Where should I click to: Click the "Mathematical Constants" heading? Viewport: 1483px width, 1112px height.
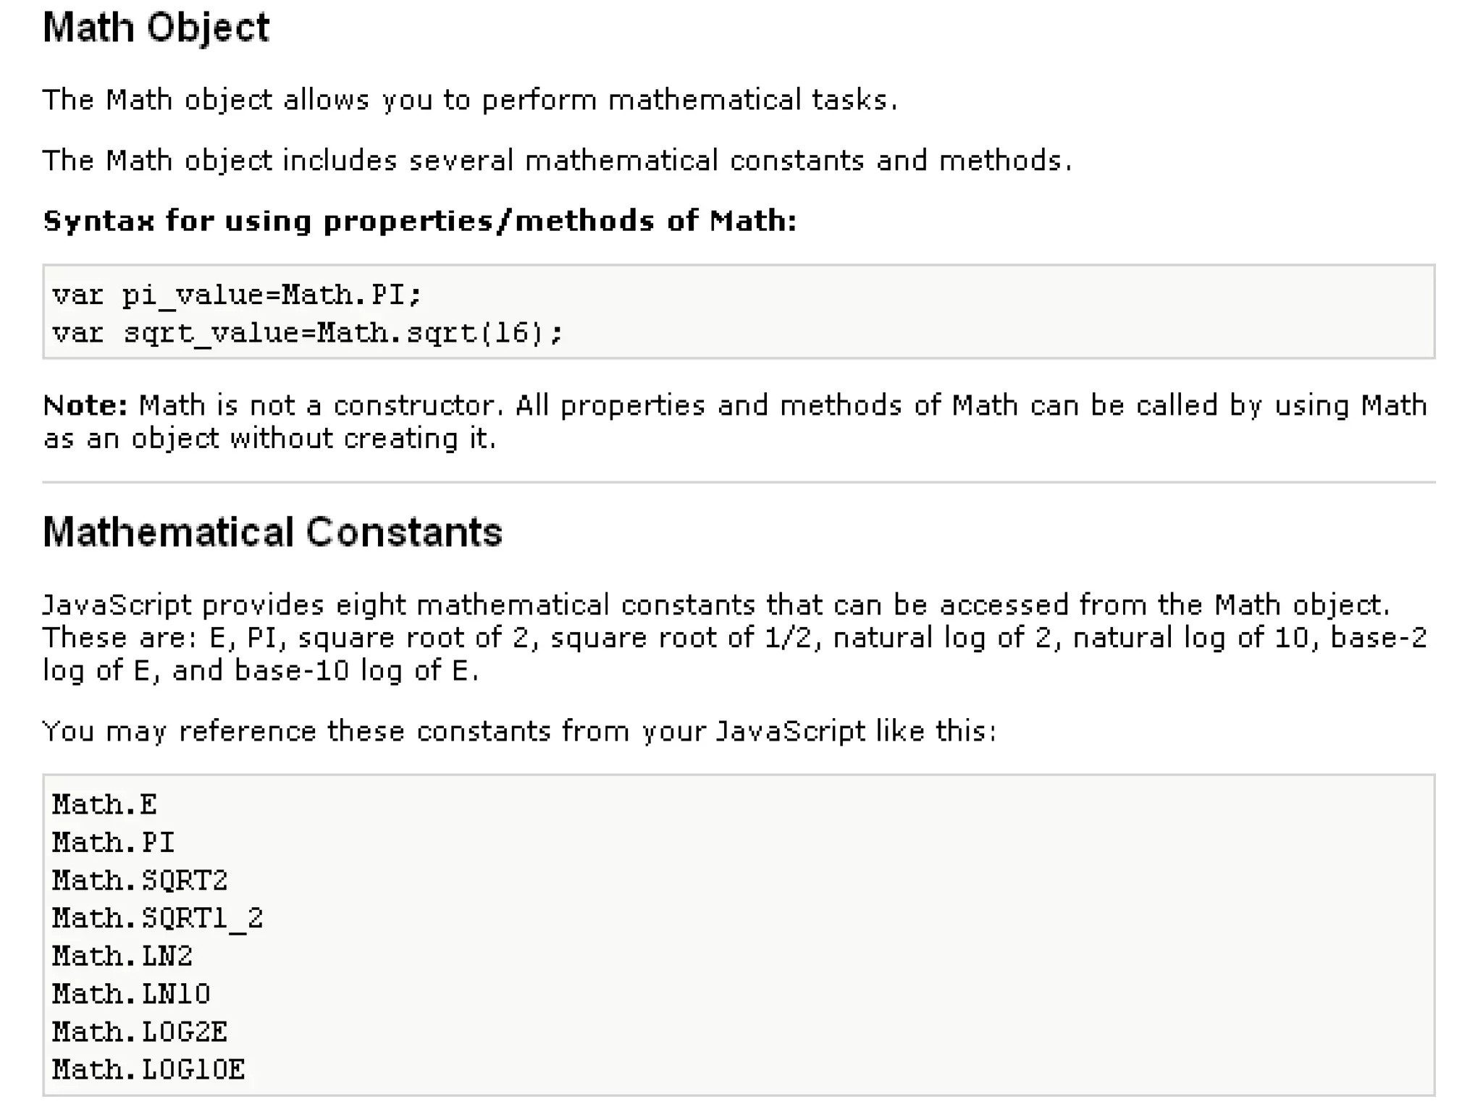272,533
